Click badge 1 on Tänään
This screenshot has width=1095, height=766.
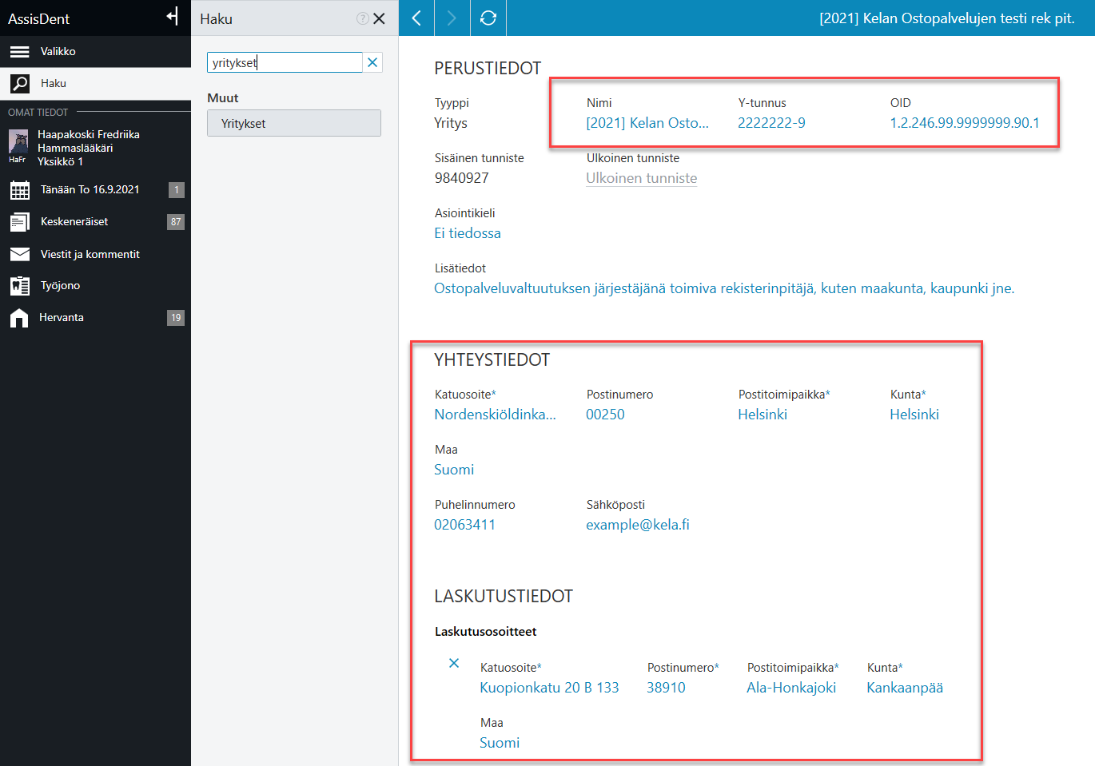pos(177,189)
